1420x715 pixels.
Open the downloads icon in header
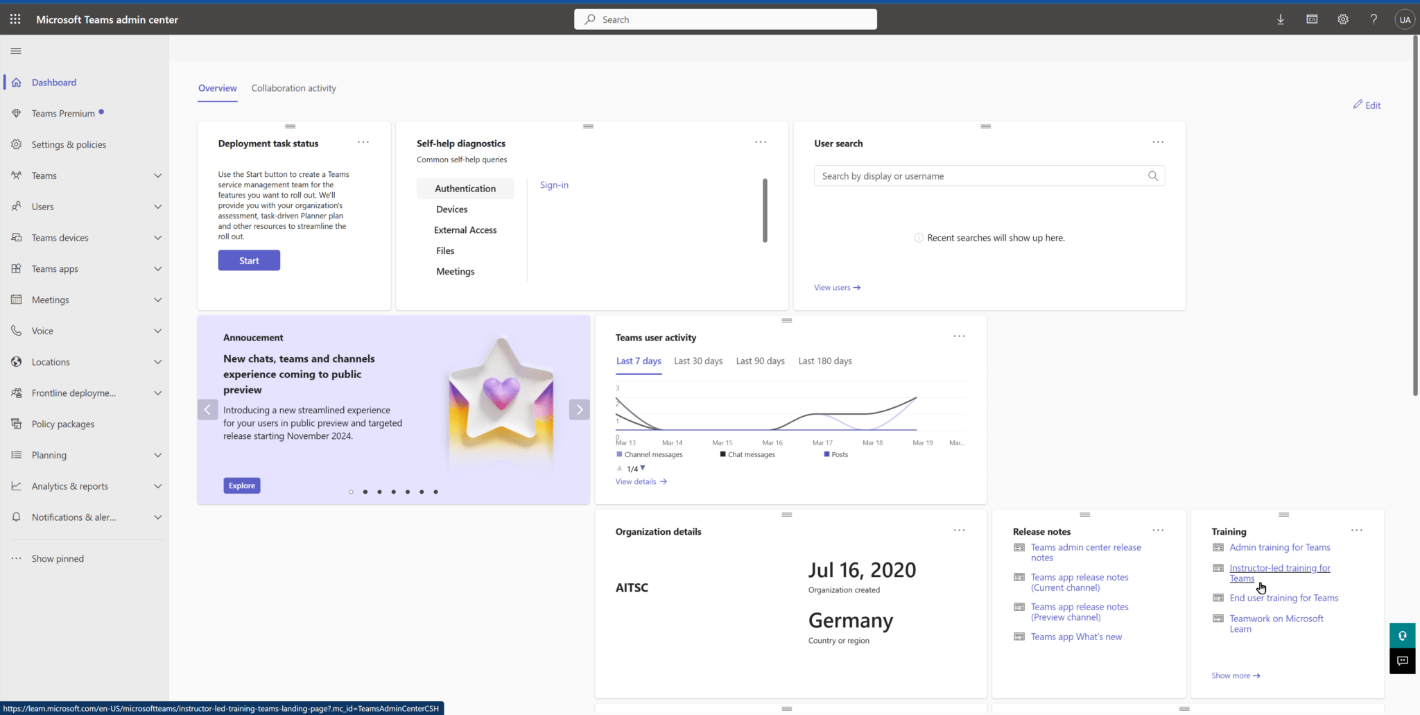[1281, 19]
